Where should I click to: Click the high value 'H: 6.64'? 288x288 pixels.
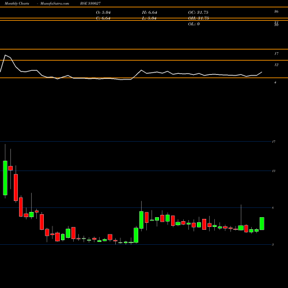(150, 13)
